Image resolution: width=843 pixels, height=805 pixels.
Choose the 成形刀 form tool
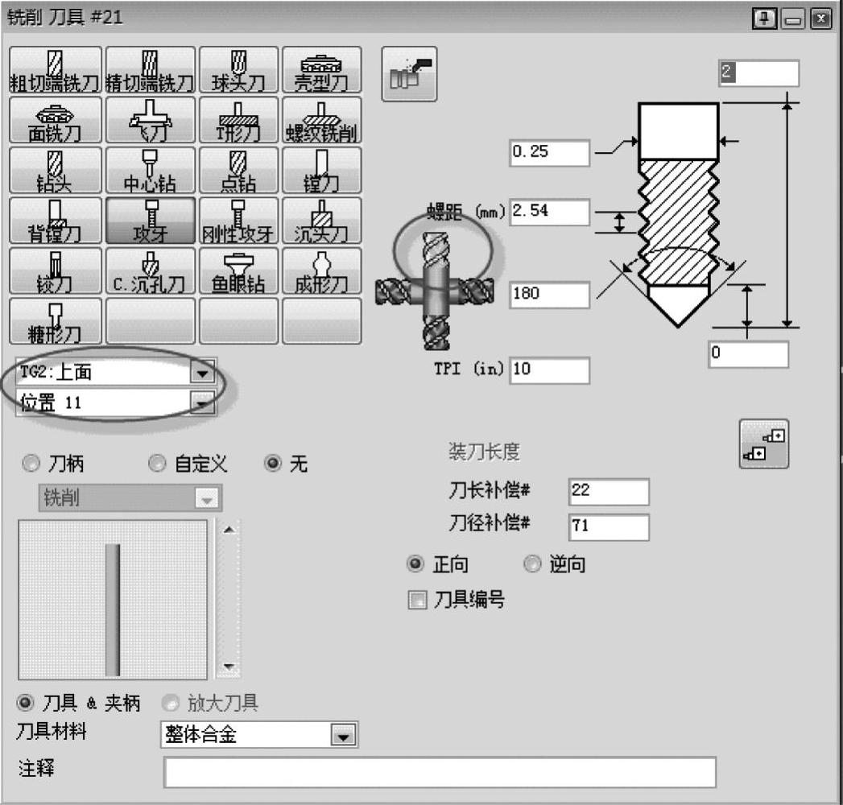click(321, 270)
